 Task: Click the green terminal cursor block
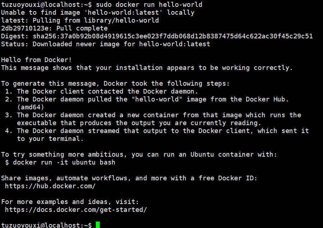click(x=98, y=225)
